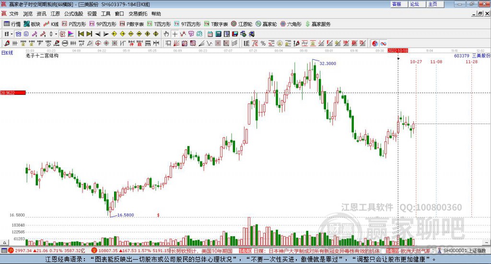Screen dimensions: 491x264
Task: Open the 浏览 menu
Action: 27,14
